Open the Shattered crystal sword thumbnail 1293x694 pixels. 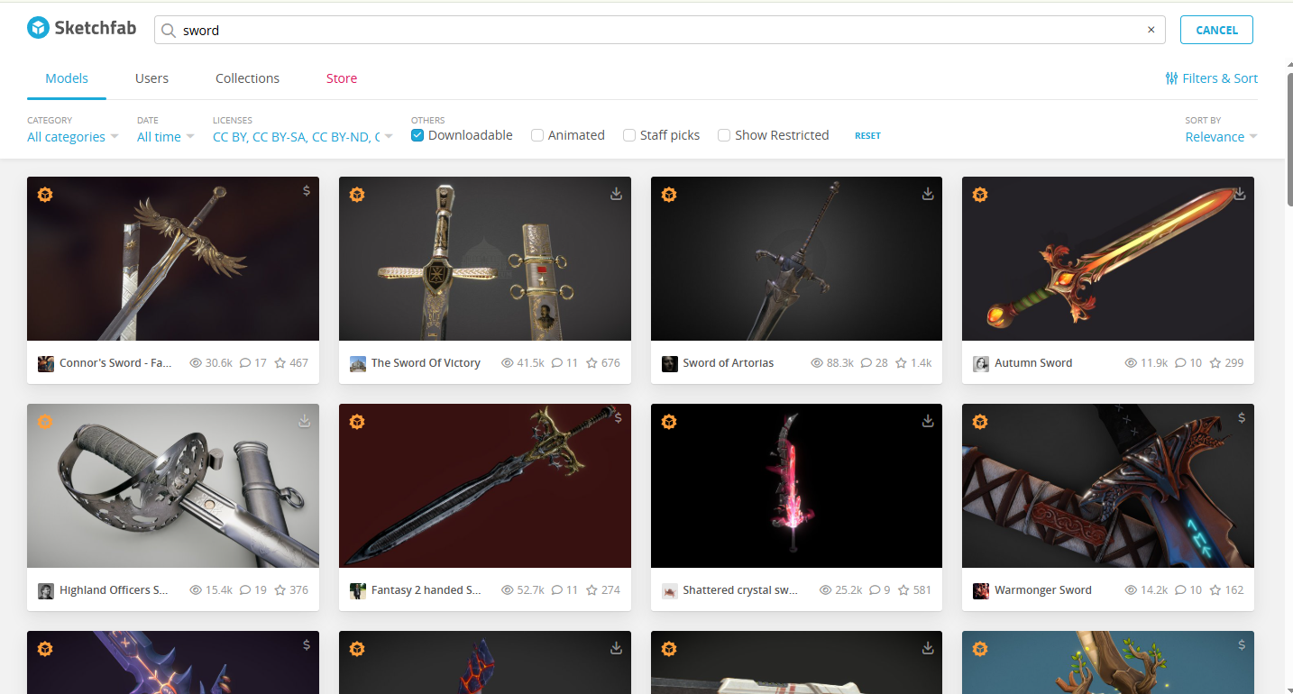(x=796, y=486)
